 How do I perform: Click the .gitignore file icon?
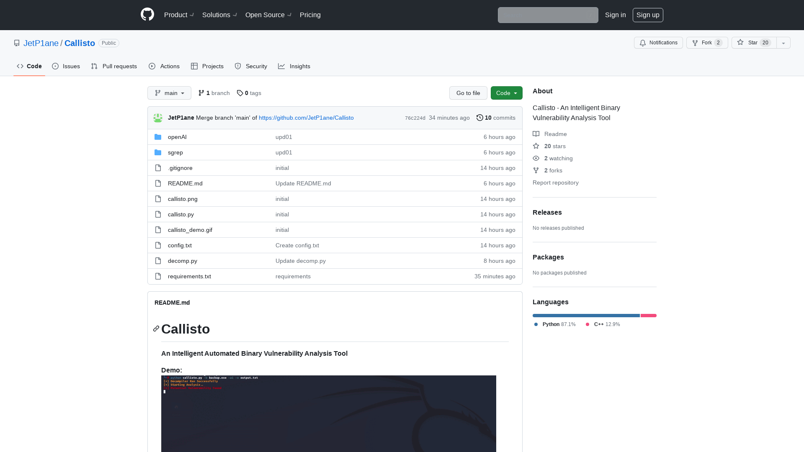(x=158, y=168)
